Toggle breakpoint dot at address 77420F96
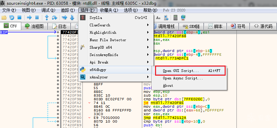The image size is (277, 128). point(58,92)
